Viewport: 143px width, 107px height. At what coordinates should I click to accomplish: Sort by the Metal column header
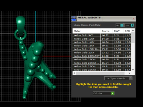tap(86, 31)
